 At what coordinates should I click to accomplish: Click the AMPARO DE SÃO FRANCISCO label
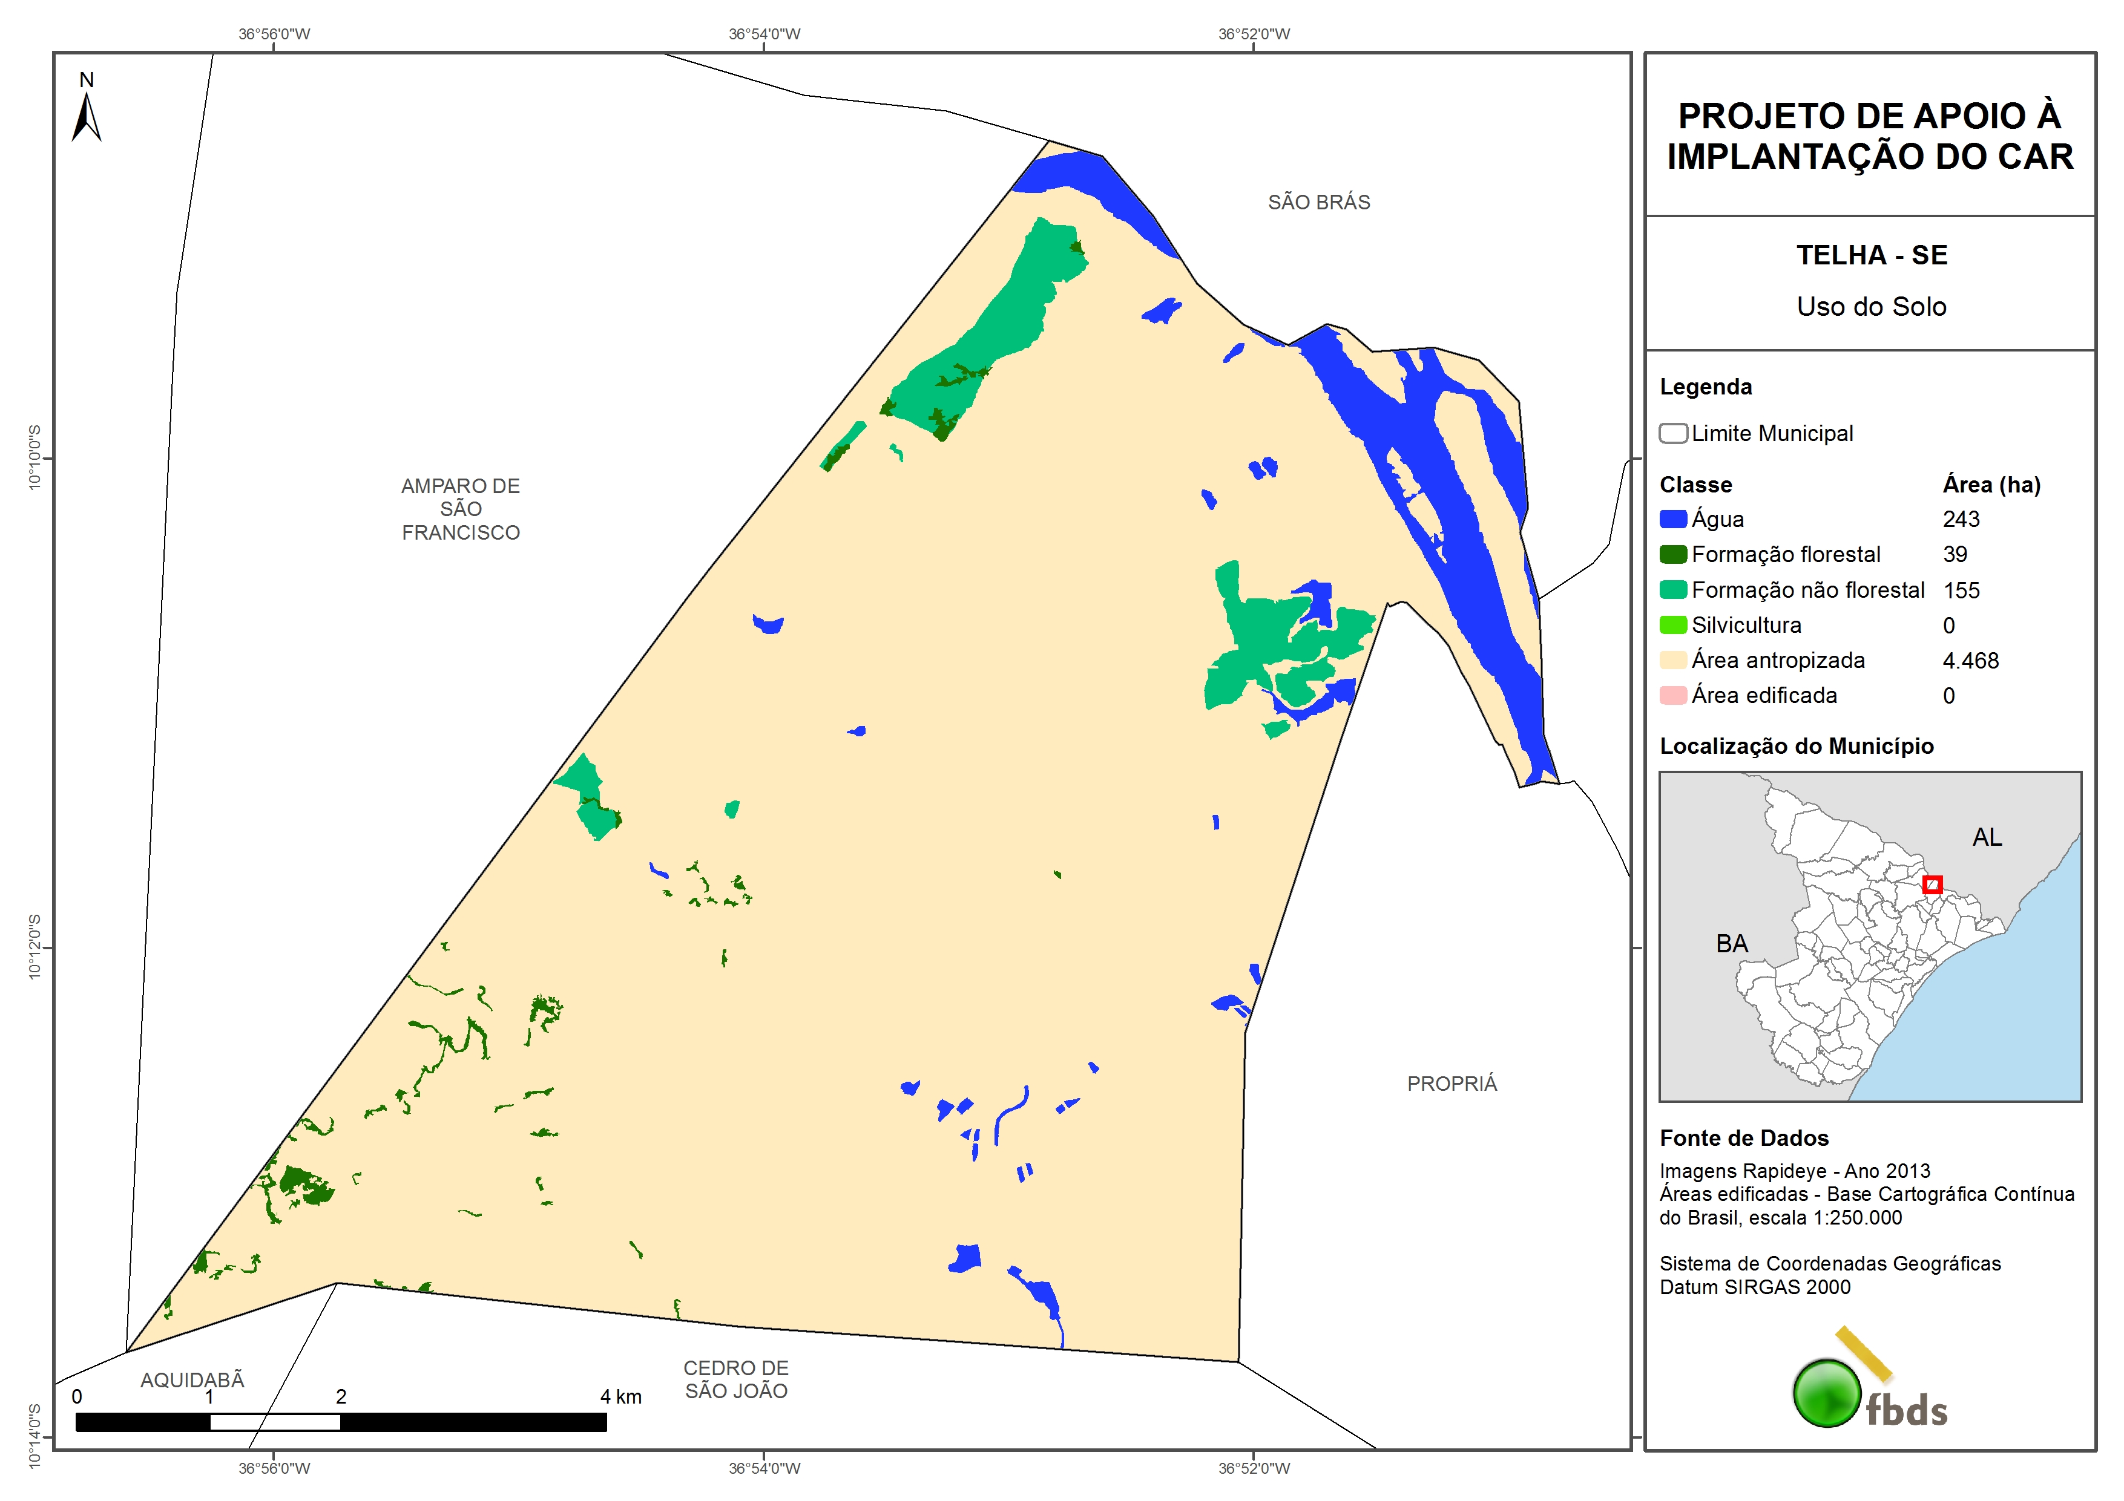[461, 509]
